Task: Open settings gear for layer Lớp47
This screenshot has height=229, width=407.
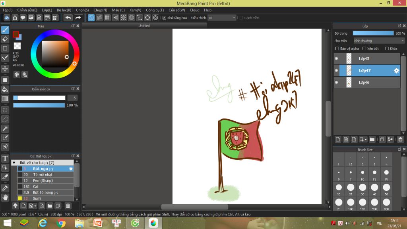Action: coord(396,71)
